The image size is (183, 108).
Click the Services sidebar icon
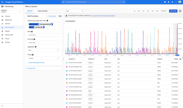pyautogui.click(x=2, y=24)
